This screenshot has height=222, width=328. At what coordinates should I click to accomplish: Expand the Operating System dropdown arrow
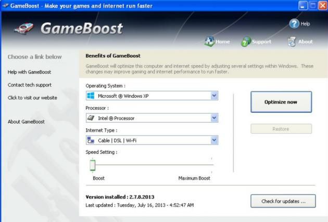click(214, 96)
